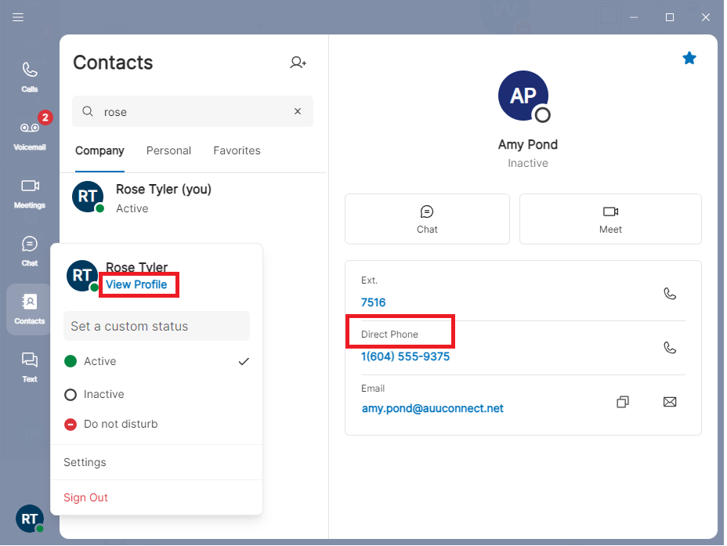Viewport: 727px width, 546px height.
Task: Open the Chat sidebar section
Action: click(30, 251)
